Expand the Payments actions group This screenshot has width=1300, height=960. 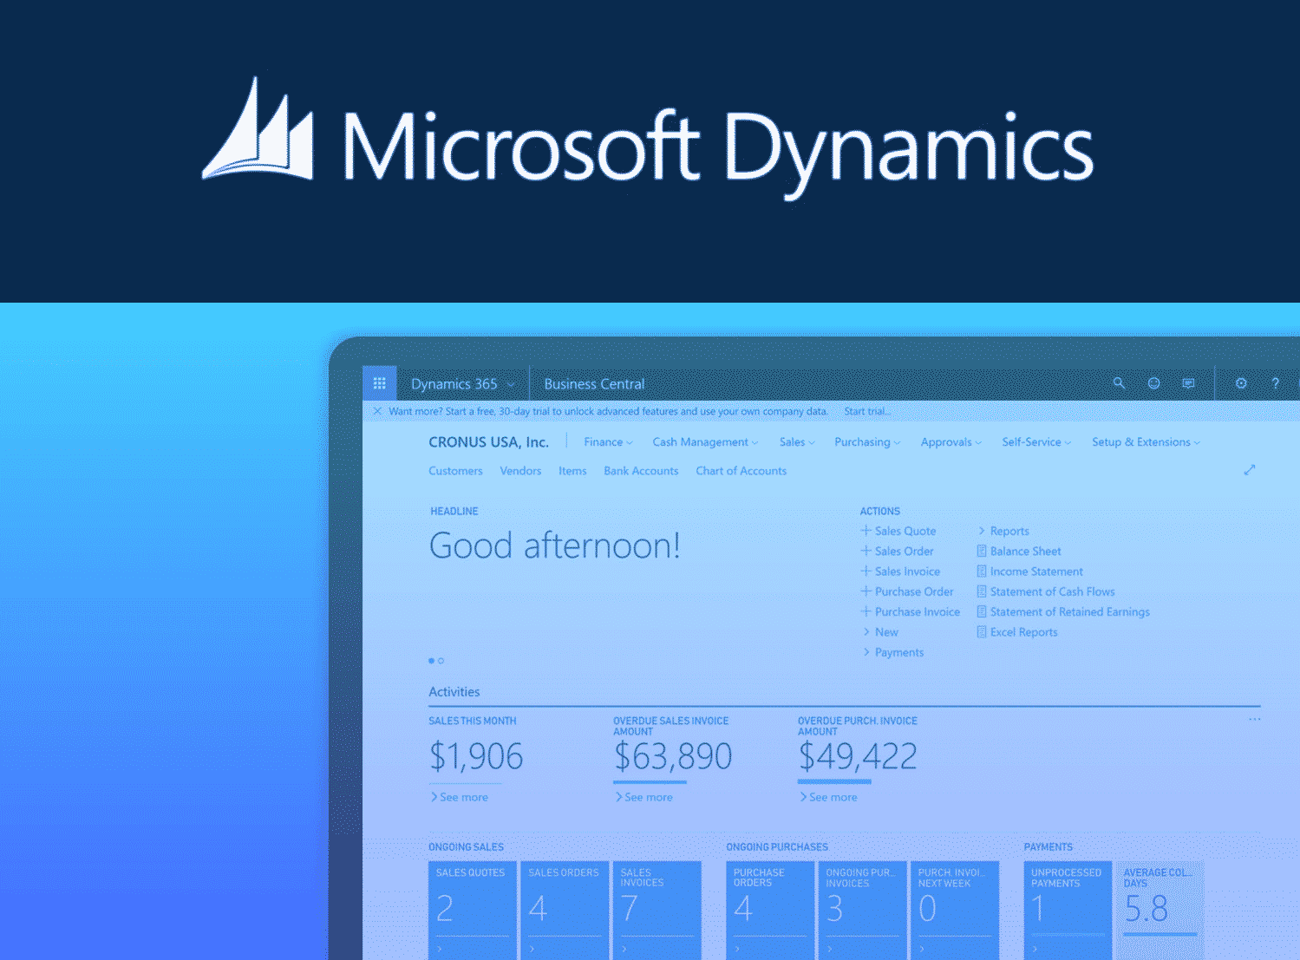893,652
